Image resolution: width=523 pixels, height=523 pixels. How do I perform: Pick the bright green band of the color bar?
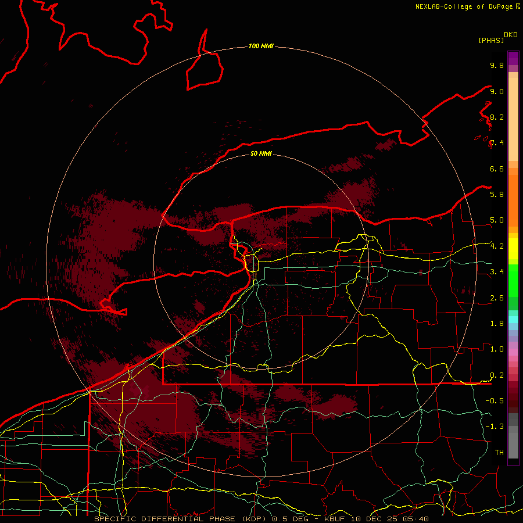(513, 280)
